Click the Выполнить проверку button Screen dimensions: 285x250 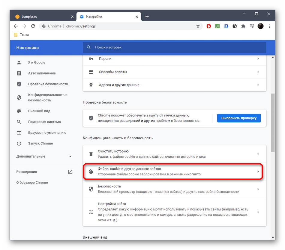click(x=239, y=118)
